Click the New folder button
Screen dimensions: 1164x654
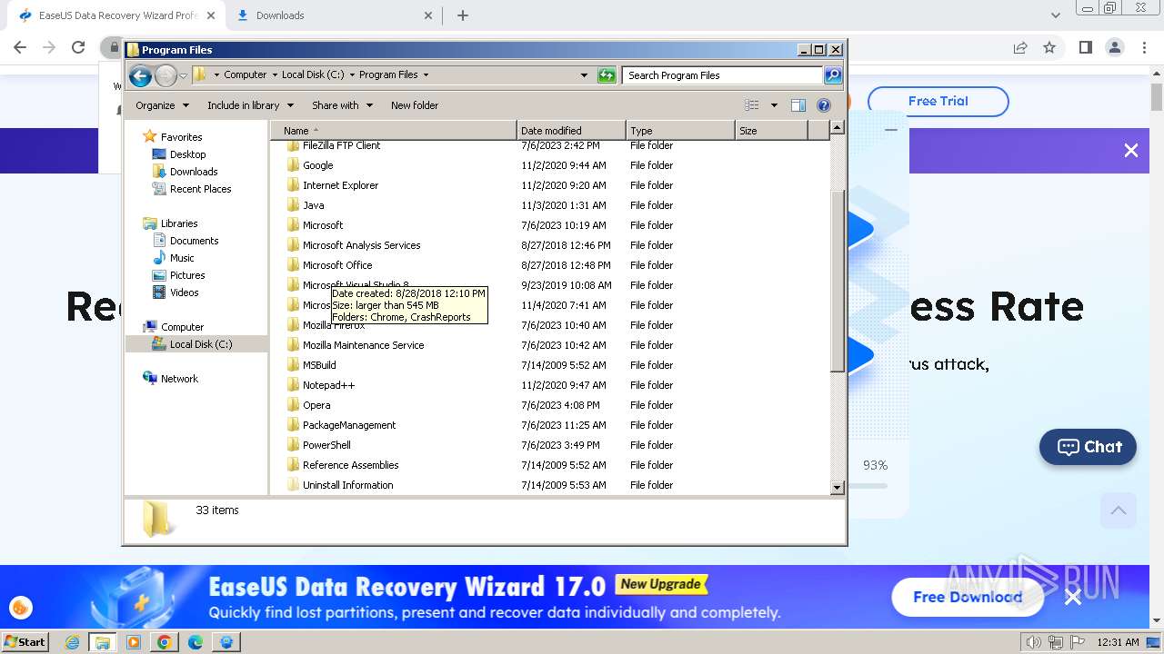[x=415, y=105]
